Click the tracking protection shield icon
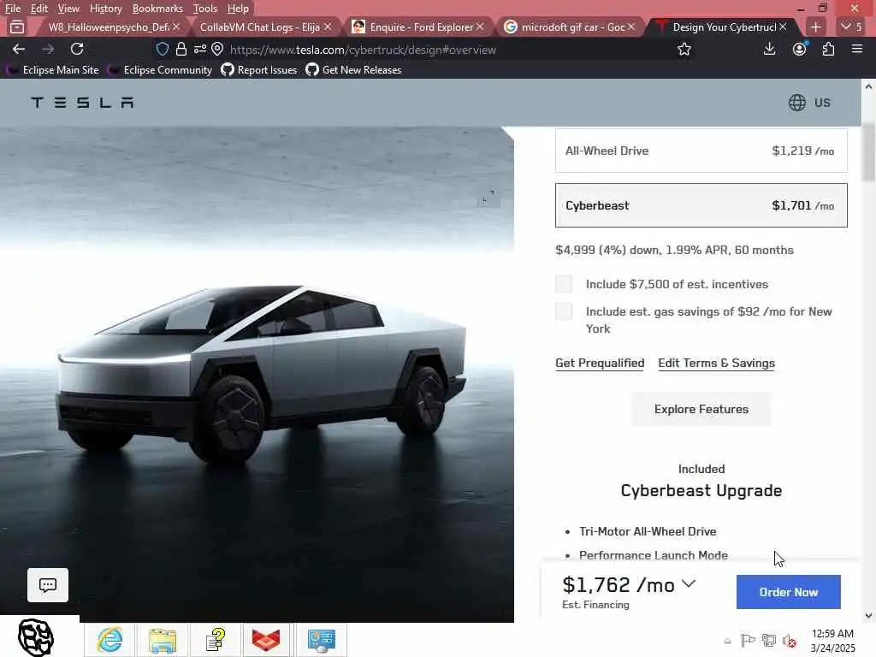 [x=162, y=49]
